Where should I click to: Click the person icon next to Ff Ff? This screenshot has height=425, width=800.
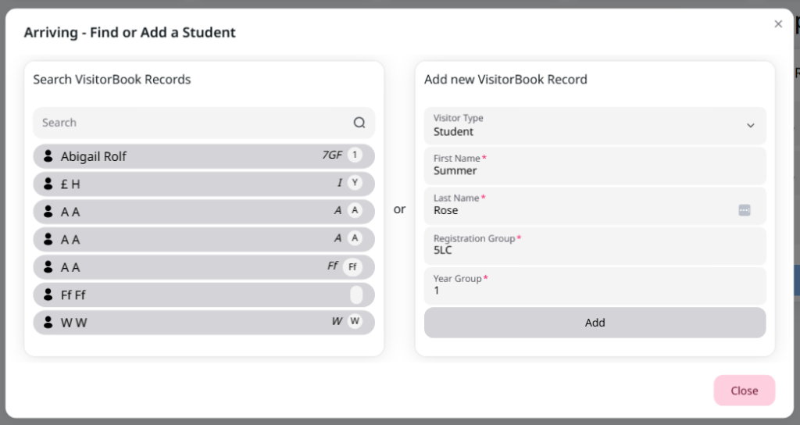pyautogui.click(x=48, y=295)
